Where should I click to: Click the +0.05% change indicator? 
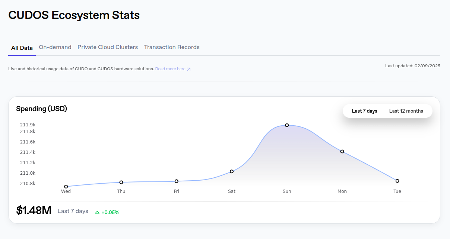[110, 213]
